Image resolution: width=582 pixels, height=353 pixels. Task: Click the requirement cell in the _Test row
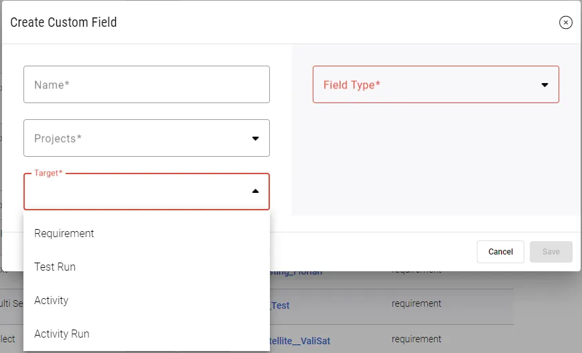click(416, 303)
